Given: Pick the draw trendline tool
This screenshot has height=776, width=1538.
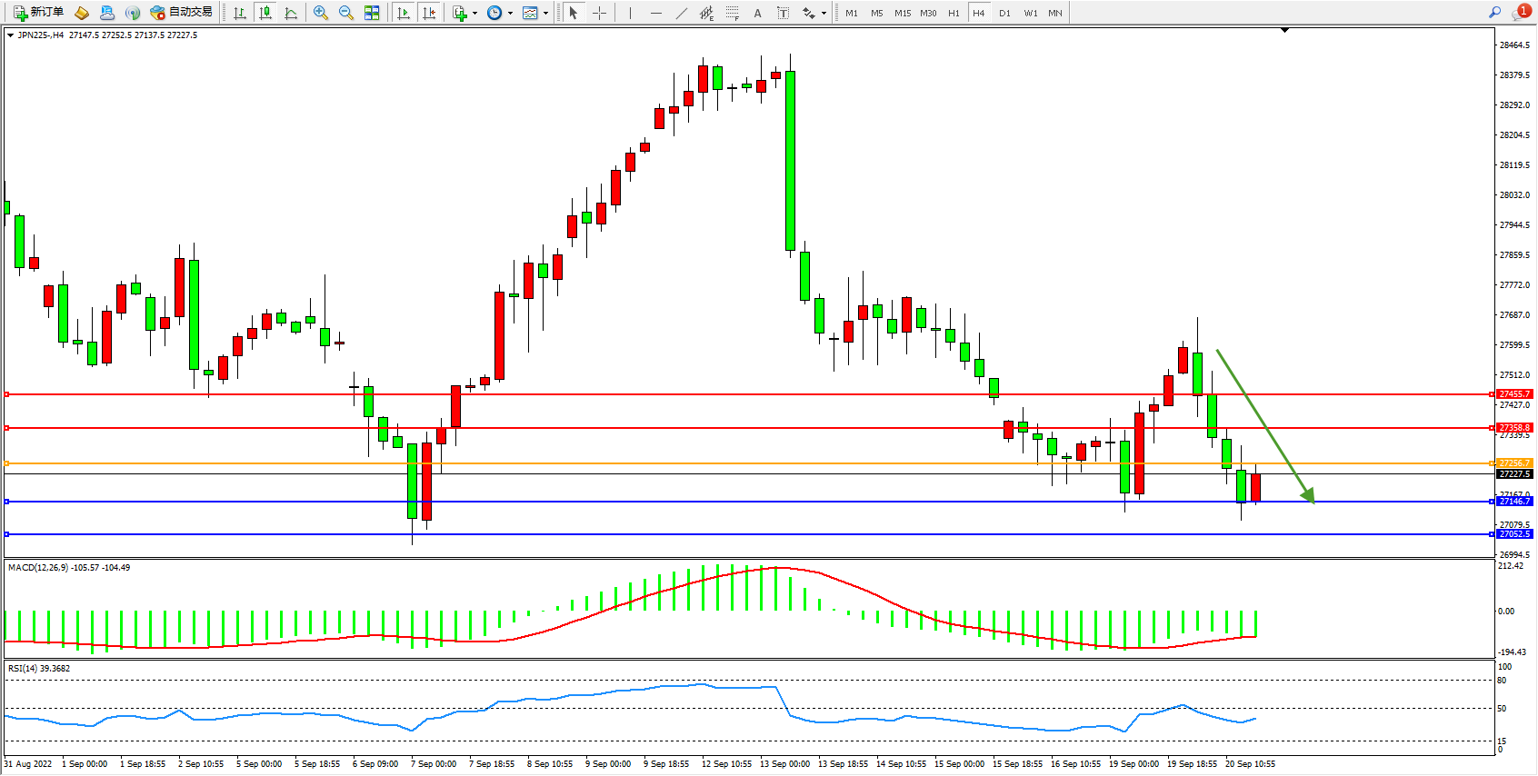Looking at the screenshot, I should point(682,13).
